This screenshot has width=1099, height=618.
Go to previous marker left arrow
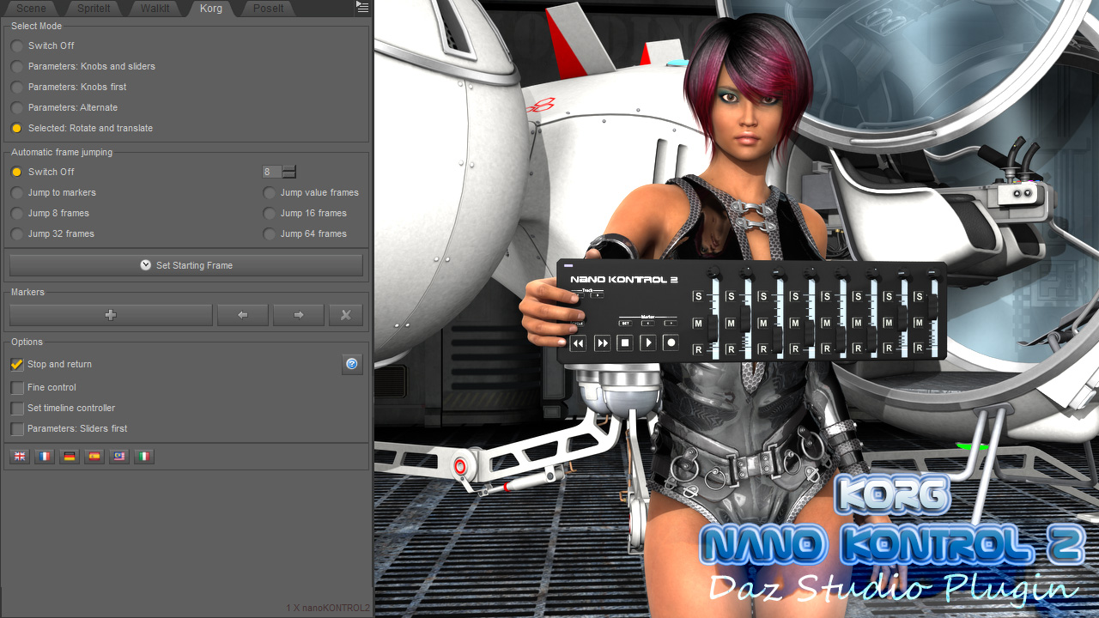[x=243, y=315]
